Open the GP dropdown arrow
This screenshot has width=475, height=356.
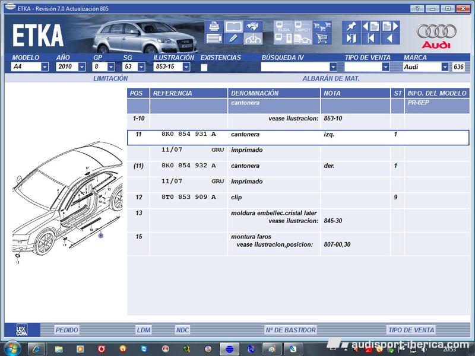coord(111,67)
